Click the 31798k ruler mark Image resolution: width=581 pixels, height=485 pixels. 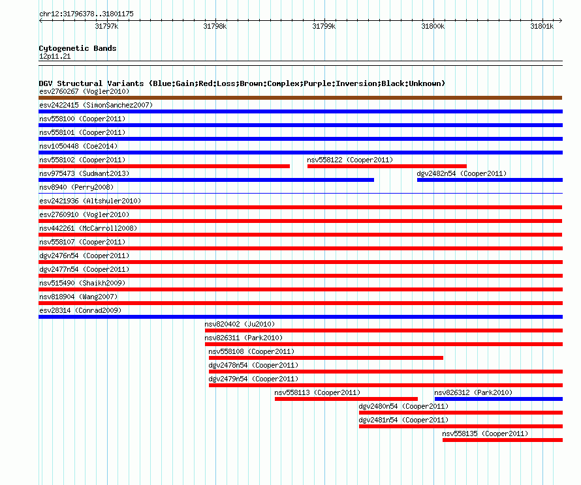click(x=215, y=26)
